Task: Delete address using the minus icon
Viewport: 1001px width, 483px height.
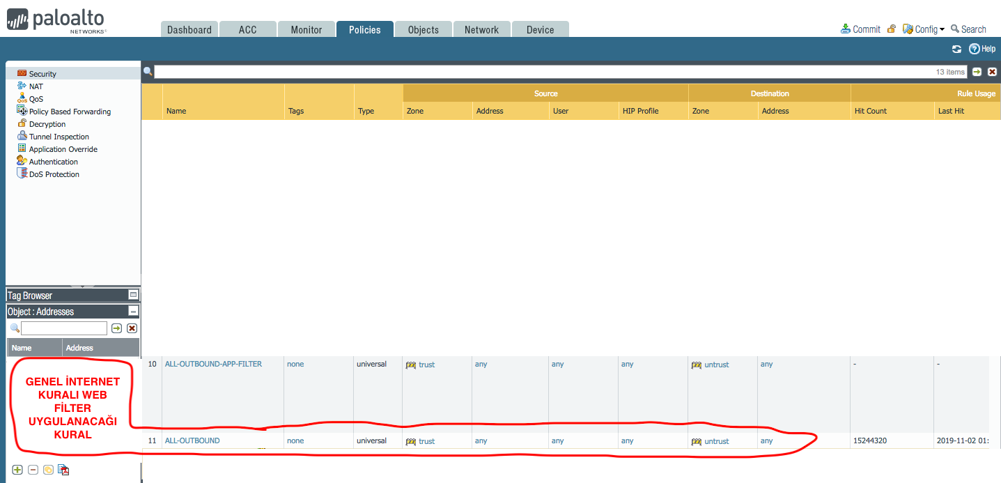Action: click(33, 470)
